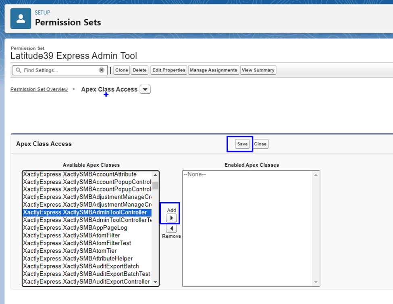Screen dimensions: 393x304
Task: Click the Remove left-arrow button
Action: (171, 229)
